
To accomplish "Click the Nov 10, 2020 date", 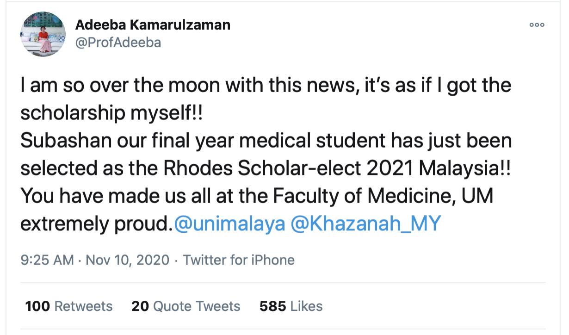I will pyautogui.click(x=128, y=260).
